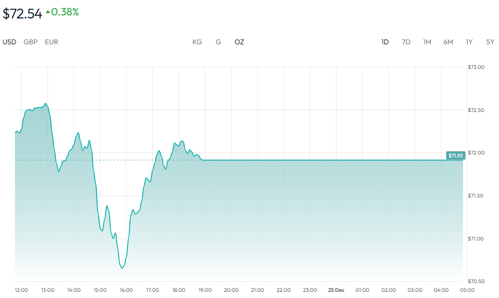499x298 pixels.
Task: Click the $71.92 current price tag
Action: pyautogui.click(x=456, y=156)
